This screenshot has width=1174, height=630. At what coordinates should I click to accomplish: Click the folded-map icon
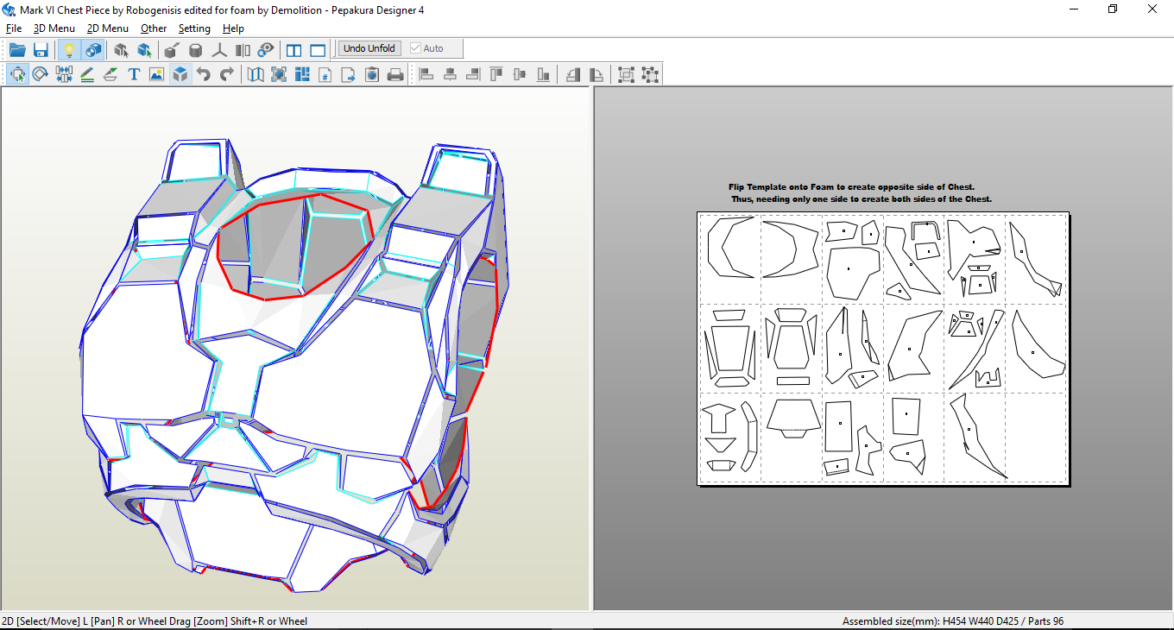256,74
